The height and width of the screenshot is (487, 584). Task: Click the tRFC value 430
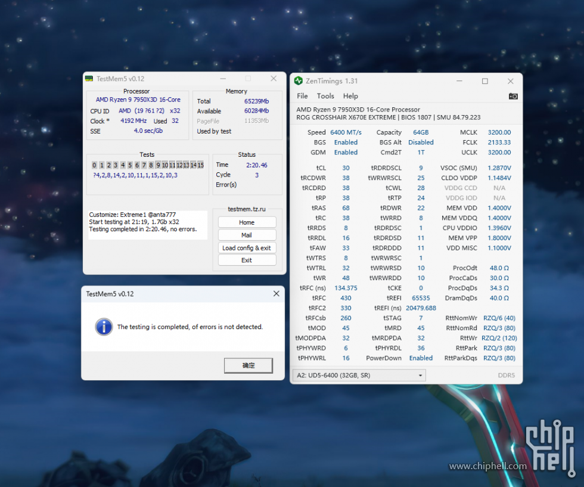346,298
